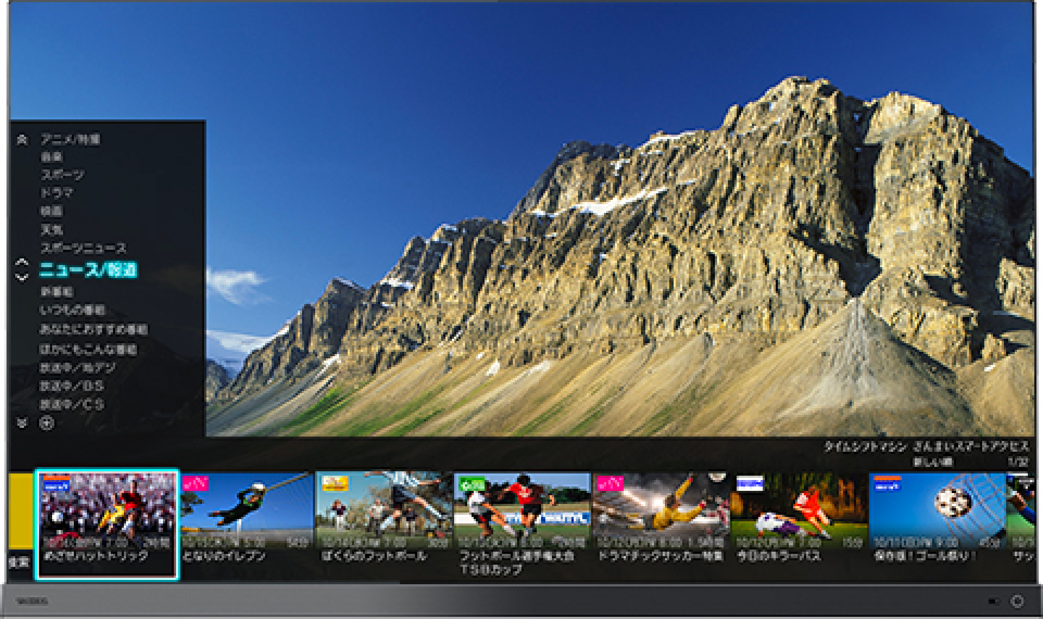
Task: Open あなたにおすすめの番組 list entry
Action: [x=93, y=330]
